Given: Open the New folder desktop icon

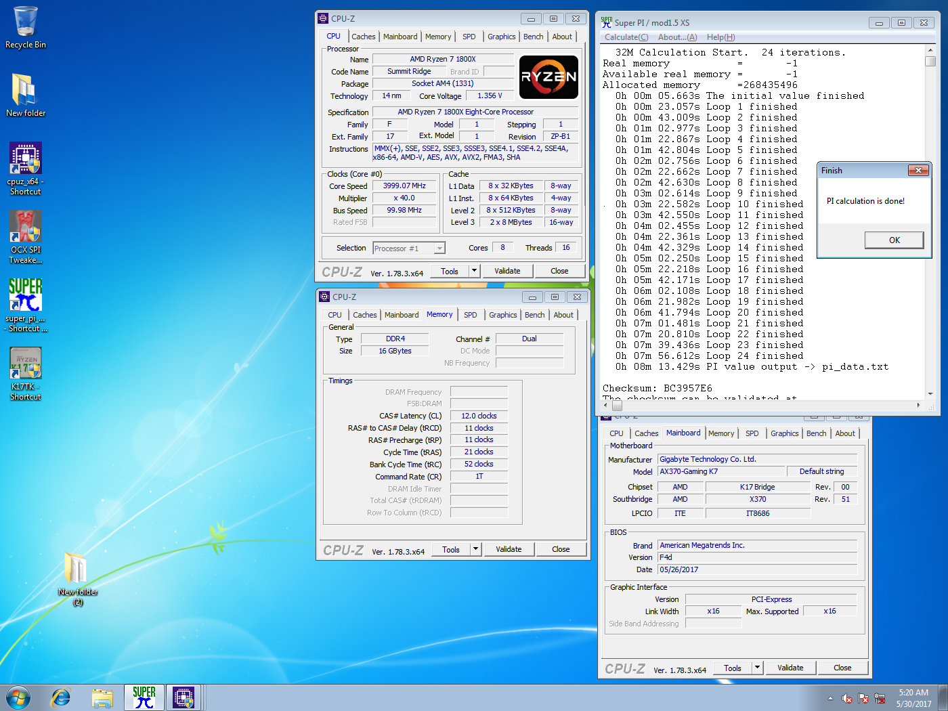Looking at the screenshot, I should 26,95.
